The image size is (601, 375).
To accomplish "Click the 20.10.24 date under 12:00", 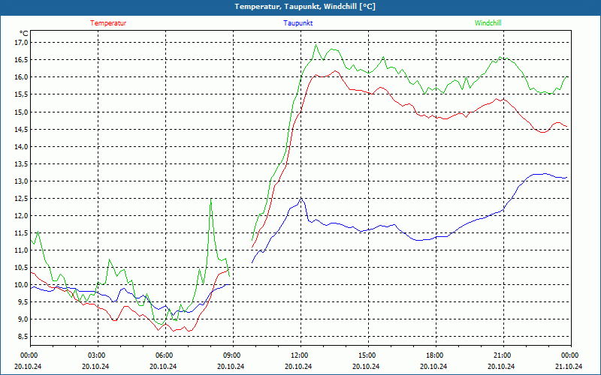I will point(298,366).
